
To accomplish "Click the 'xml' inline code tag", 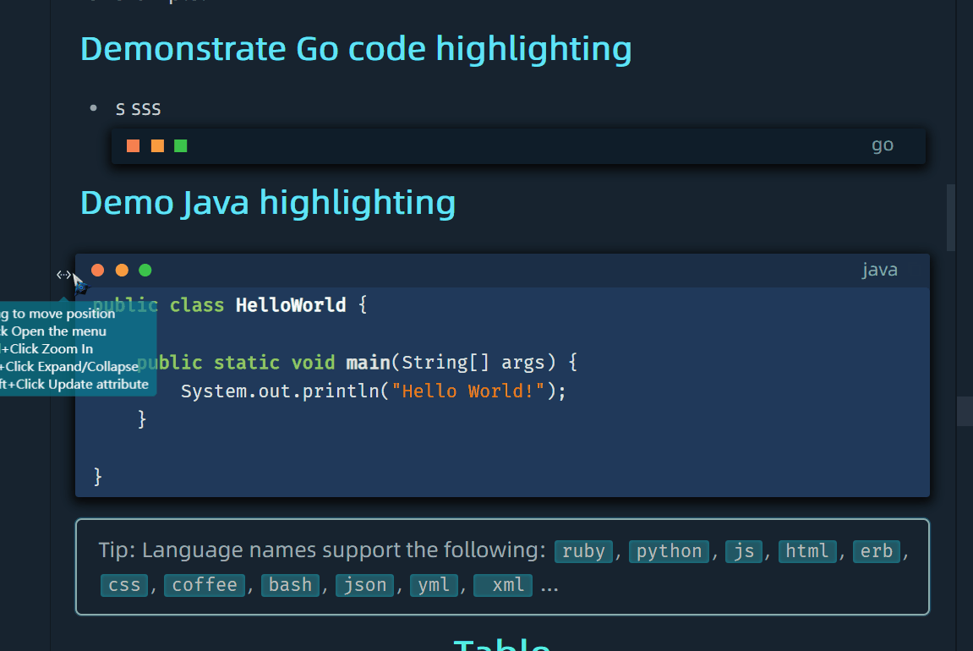I will click(x=503, y=585).
